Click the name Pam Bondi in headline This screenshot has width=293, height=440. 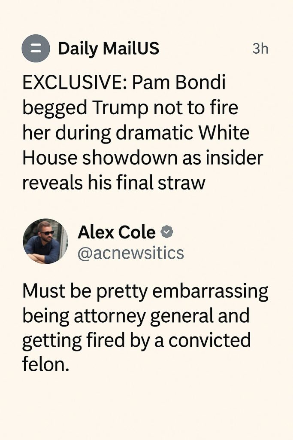(179, 83)
